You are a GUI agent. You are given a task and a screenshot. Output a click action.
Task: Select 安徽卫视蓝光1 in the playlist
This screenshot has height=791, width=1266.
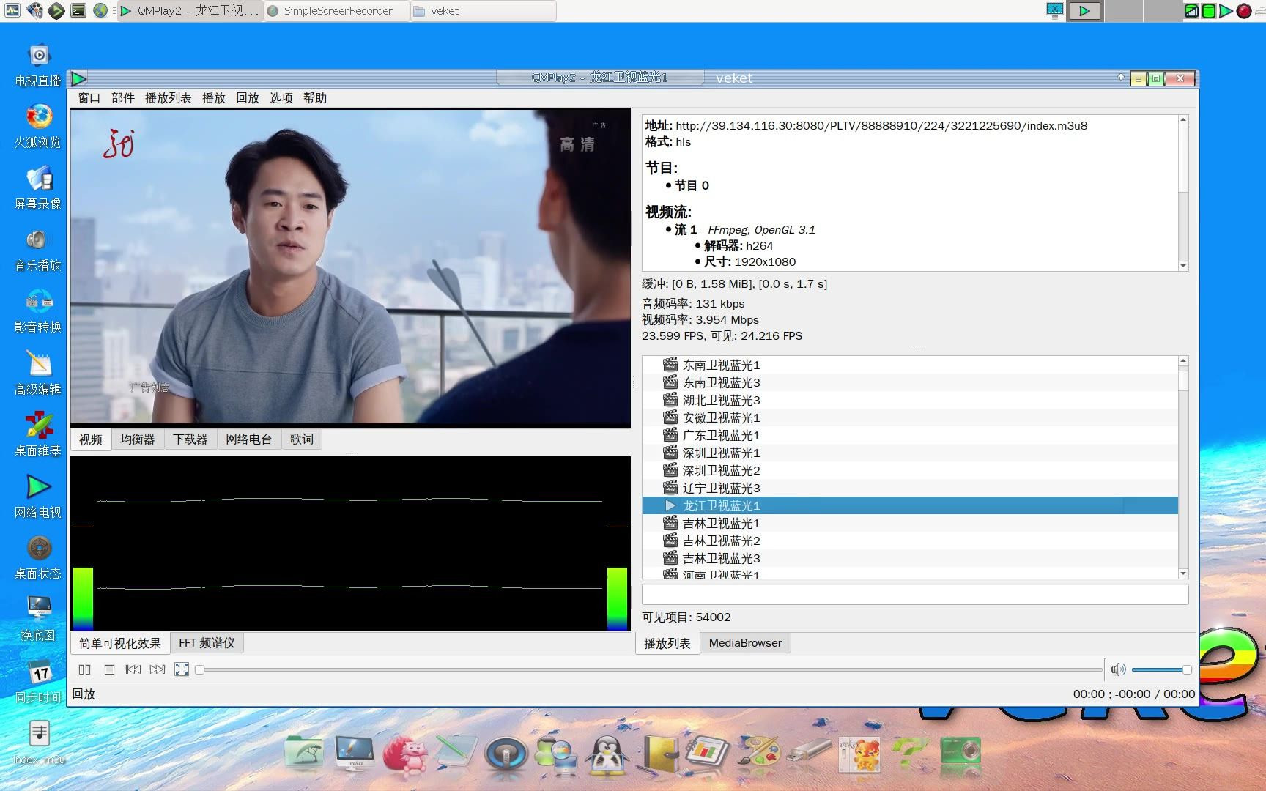click(x=910, y=417)
